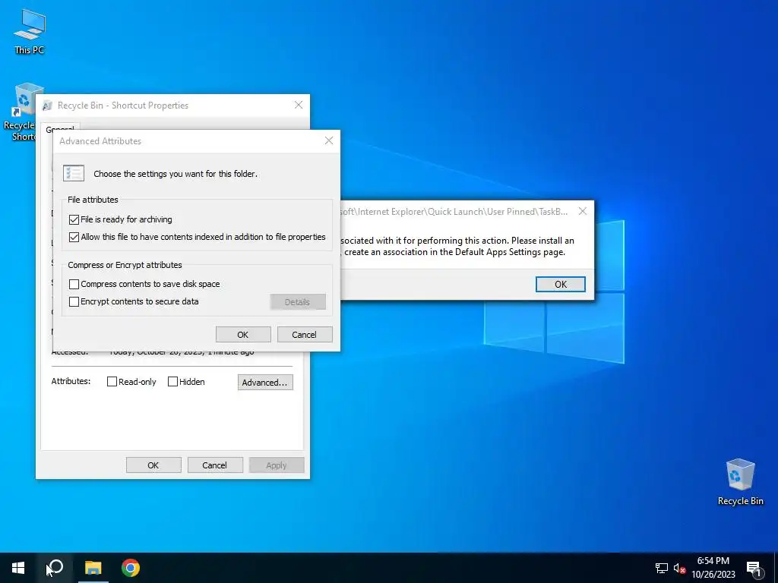
Task: Open the Windows Start menu
Action: 18,568
